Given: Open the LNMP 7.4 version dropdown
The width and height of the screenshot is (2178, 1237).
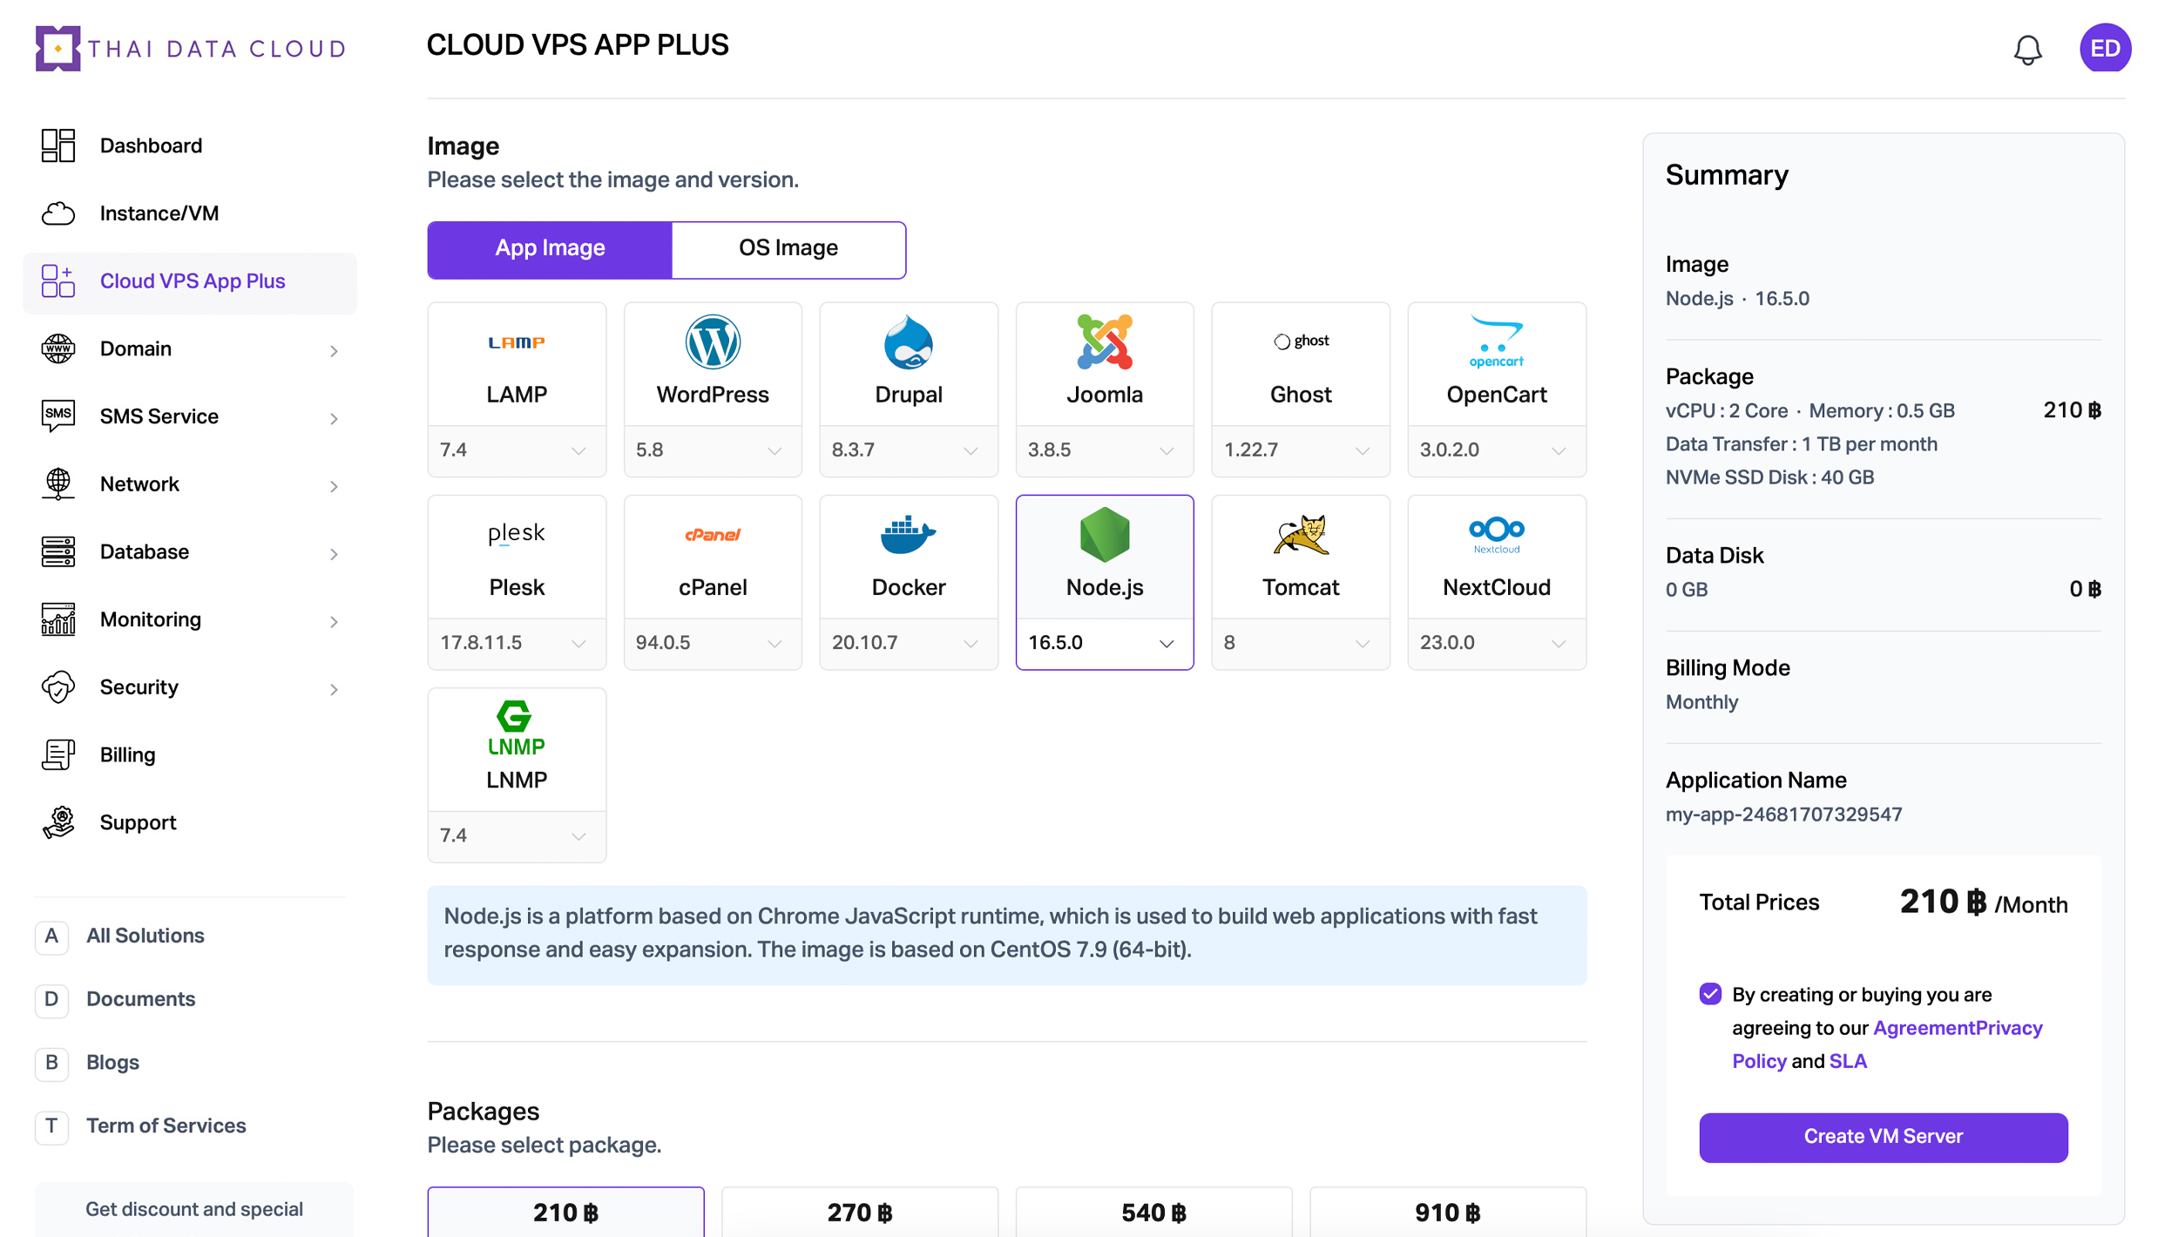Looking at the screenshot, I should (517, 836).
